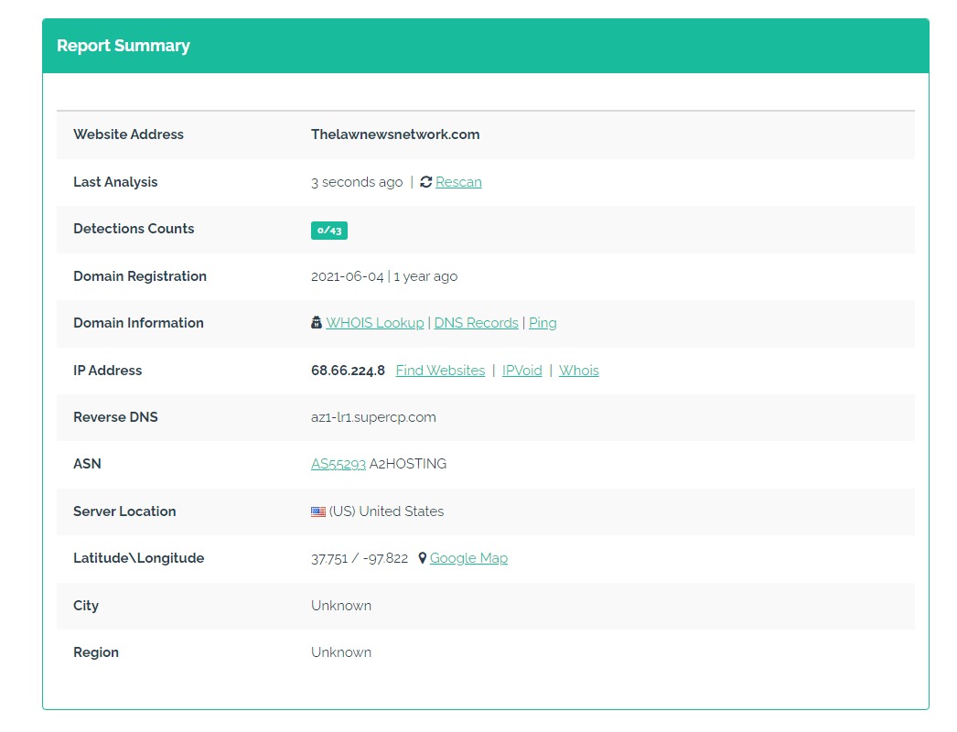
Task: Open the AS55293 ASN link
Action: (x=339, y=464)
